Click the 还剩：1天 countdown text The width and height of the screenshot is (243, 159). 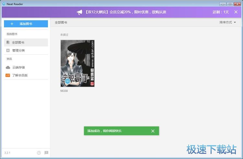point(221,12)
